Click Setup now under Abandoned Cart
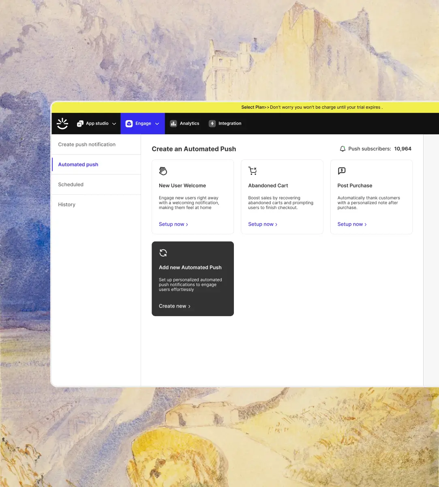This screenshot has height=487, width=439. tap(263, 224)
